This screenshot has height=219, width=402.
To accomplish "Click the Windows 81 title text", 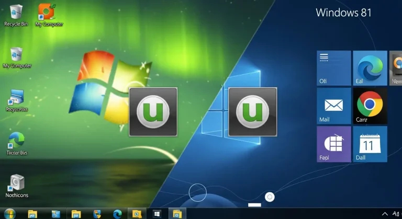I will pyautogui.click(x=343, y=13).
